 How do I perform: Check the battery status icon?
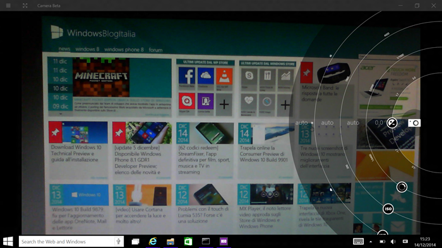[382, 242]
